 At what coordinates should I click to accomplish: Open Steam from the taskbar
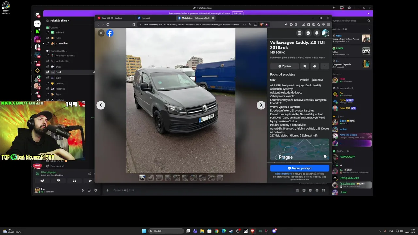pyautogui.click(x=231, y=231)
